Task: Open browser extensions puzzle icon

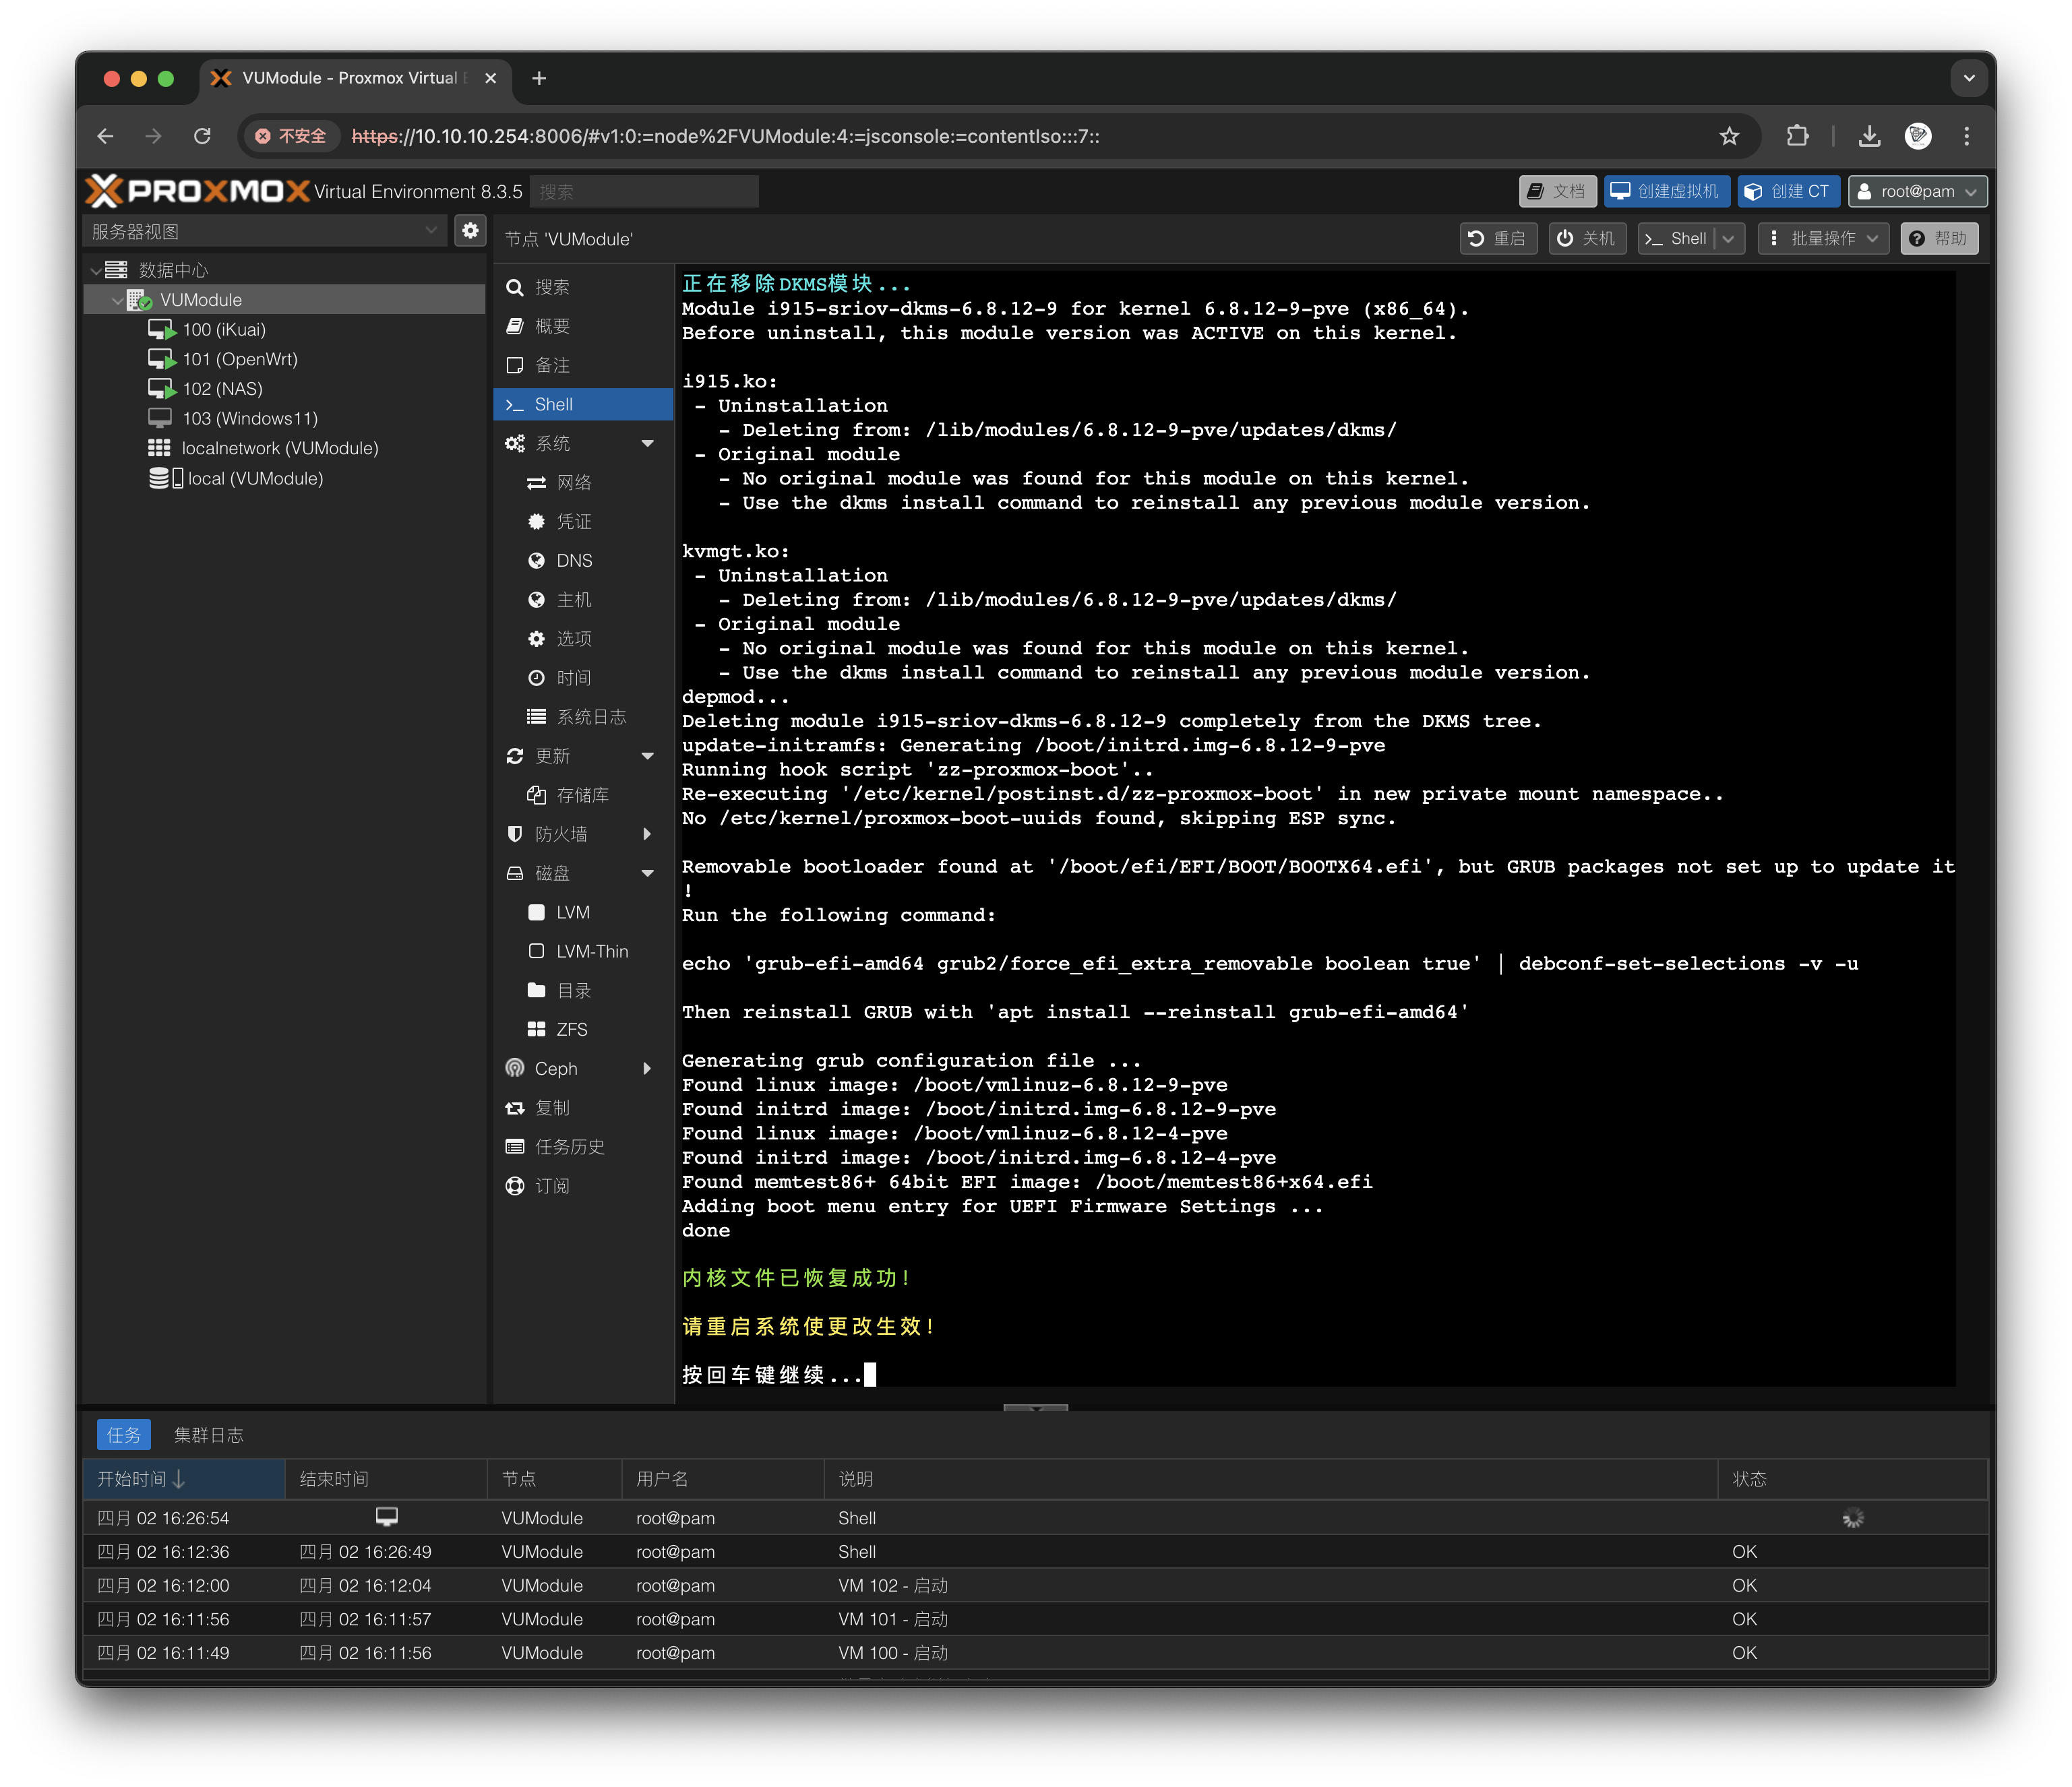Action: click(x=1797, y=136)
